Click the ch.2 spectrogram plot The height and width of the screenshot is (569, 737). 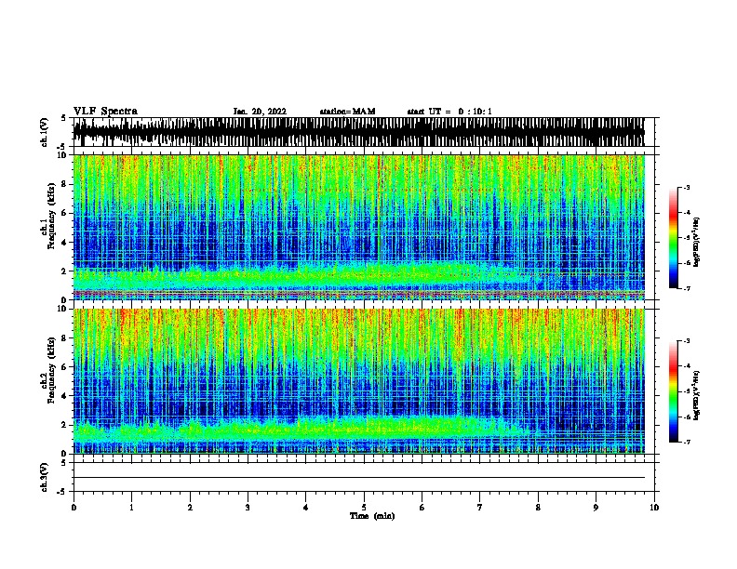point(359,381)
